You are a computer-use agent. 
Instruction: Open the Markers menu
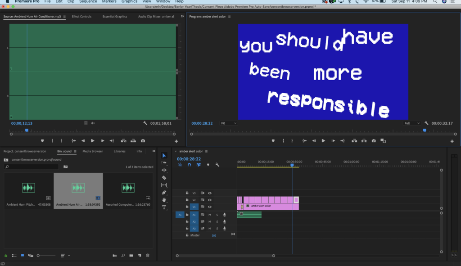click(x=109, y=1)
